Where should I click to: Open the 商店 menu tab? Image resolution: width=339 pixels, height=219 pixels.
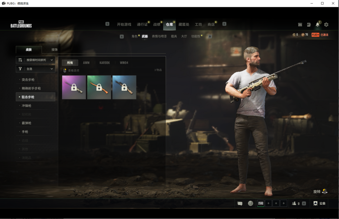click(x=211, y=24)
